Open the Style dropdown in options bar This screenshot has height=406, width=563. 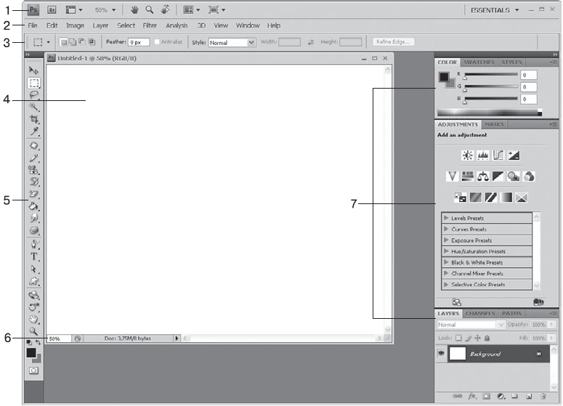pyautogui.click(x=232, y=42)
